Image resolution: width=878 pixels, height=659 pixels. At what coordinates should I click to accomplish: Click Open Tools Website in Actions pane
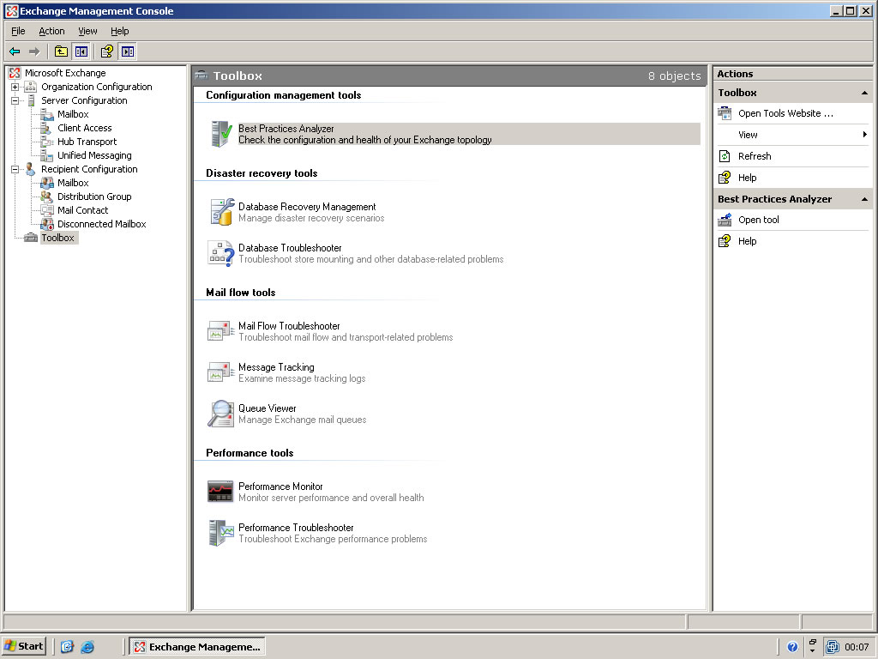pos(785,113)
